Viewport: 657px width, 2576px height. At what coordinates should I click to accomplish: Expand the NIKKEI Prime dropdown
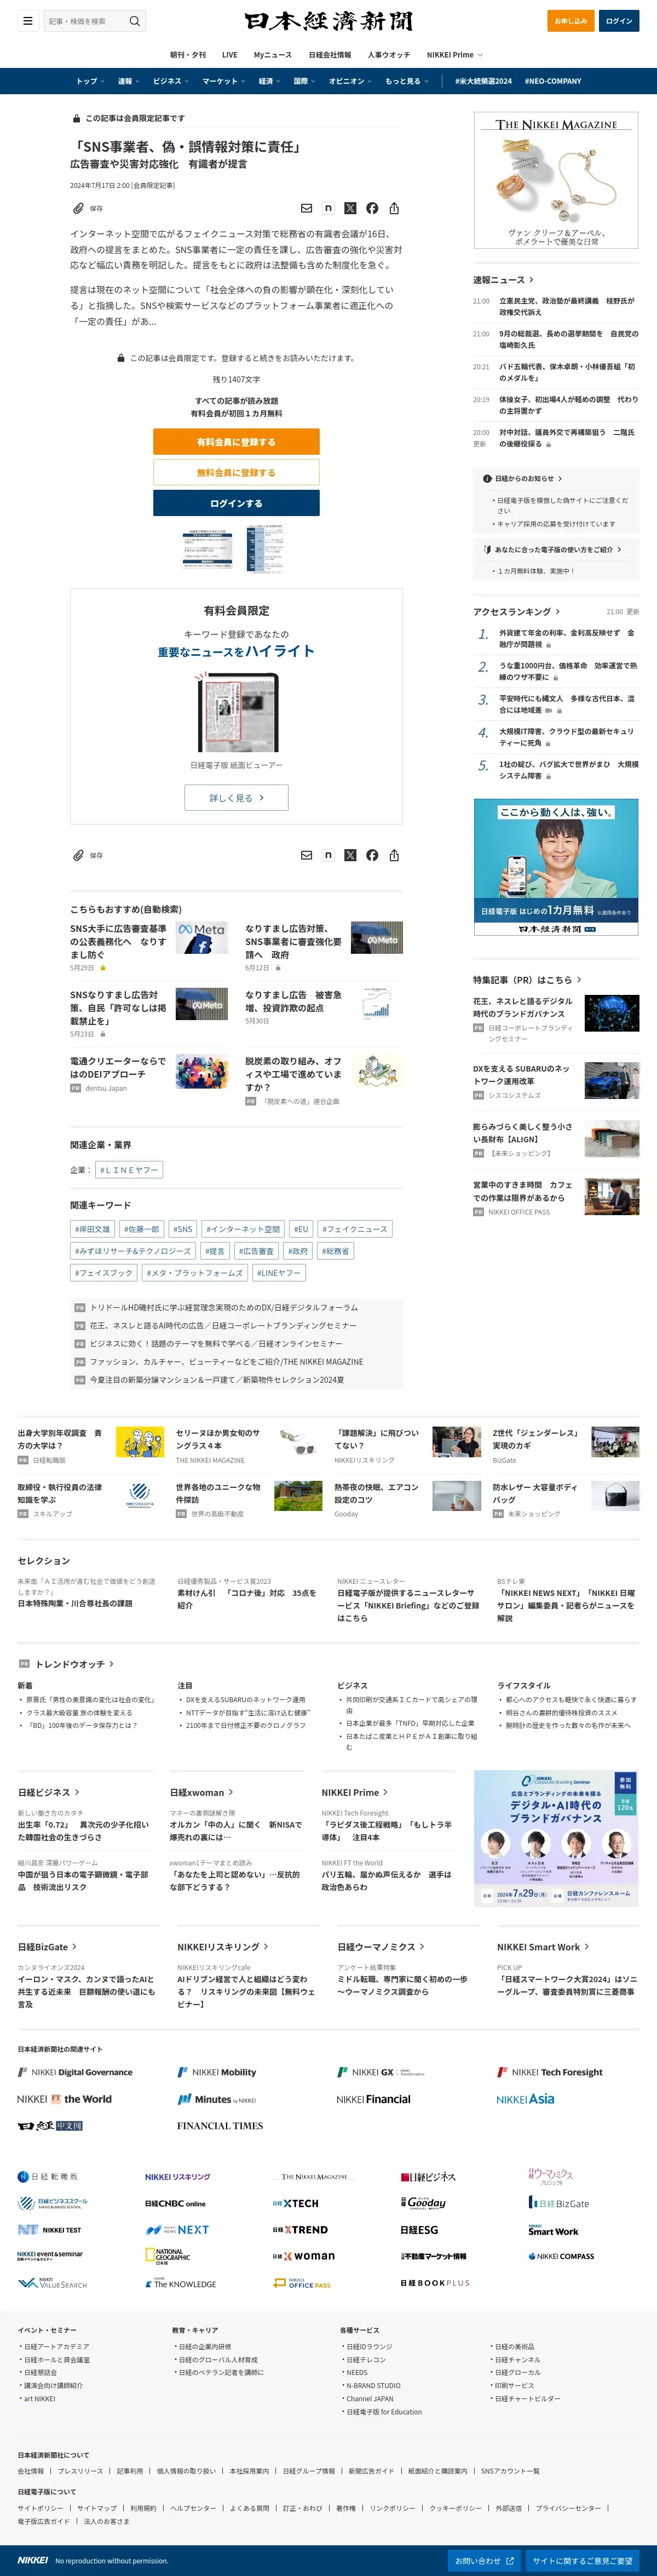(454, 55)
